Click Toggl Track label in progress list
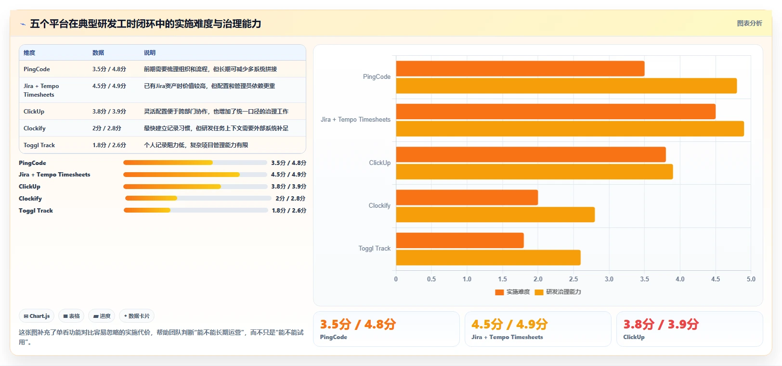This screenshot has width=782, height=366. click(36, 211)
